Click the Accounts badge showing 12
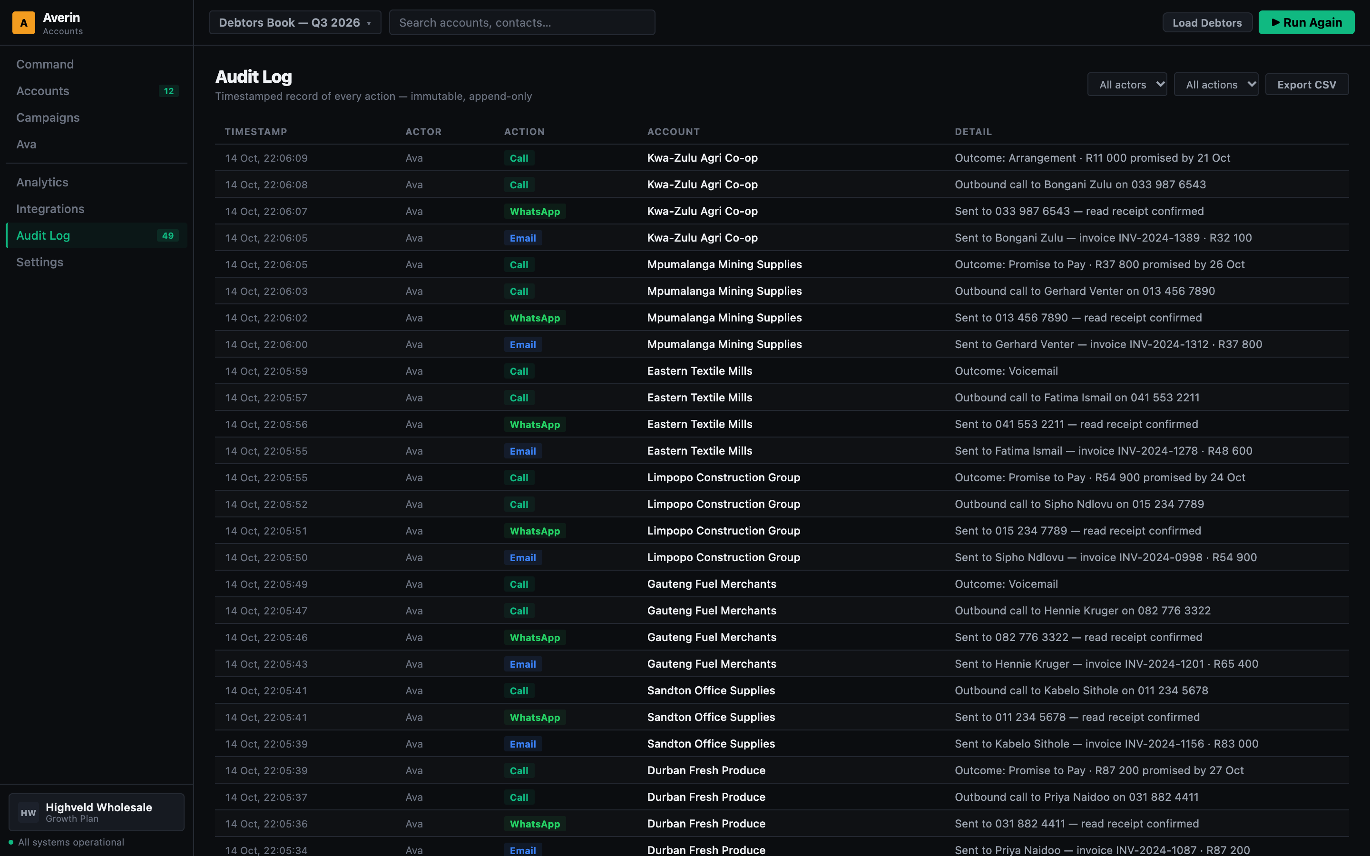Viewport: 1370px width, 856px height. coord(169,91)
